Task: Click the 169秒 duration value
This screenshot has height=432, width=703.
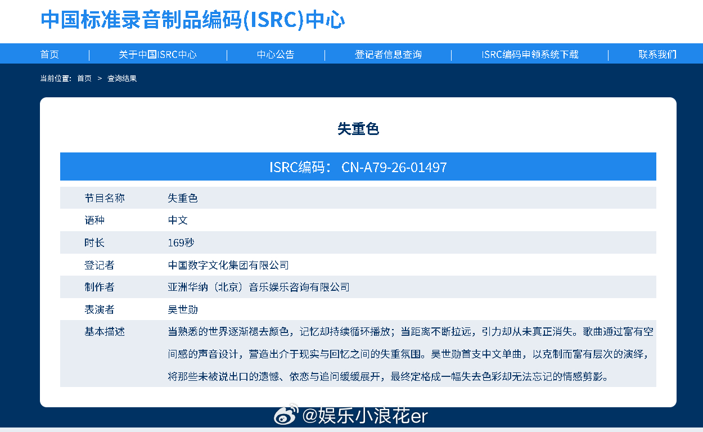Action: tap(181, 243)
